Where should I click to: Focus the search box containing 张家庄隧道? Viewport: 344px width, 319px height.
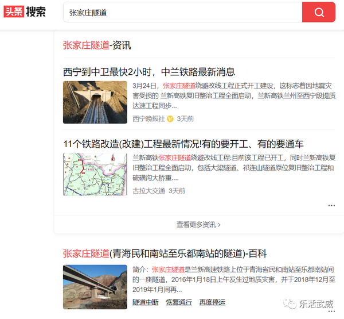click(182, 12)
